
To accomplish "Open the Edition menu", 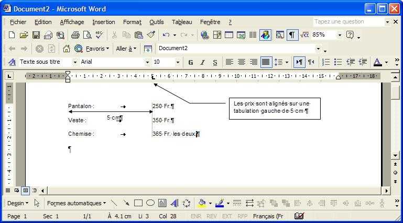I will pyautogui.click(x=43, y=22).
